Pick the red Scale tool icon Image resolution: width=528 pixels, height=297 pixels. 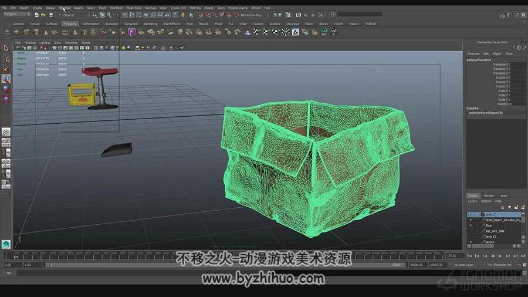[x=6, y=99]
